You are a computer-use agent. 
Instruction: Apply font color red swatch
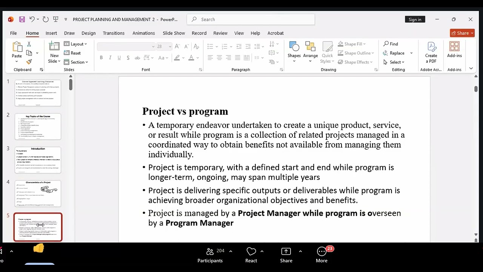point(191,58)
